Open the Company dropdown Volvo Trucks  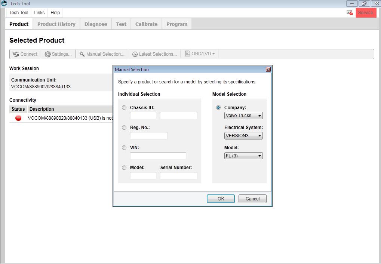243,116
